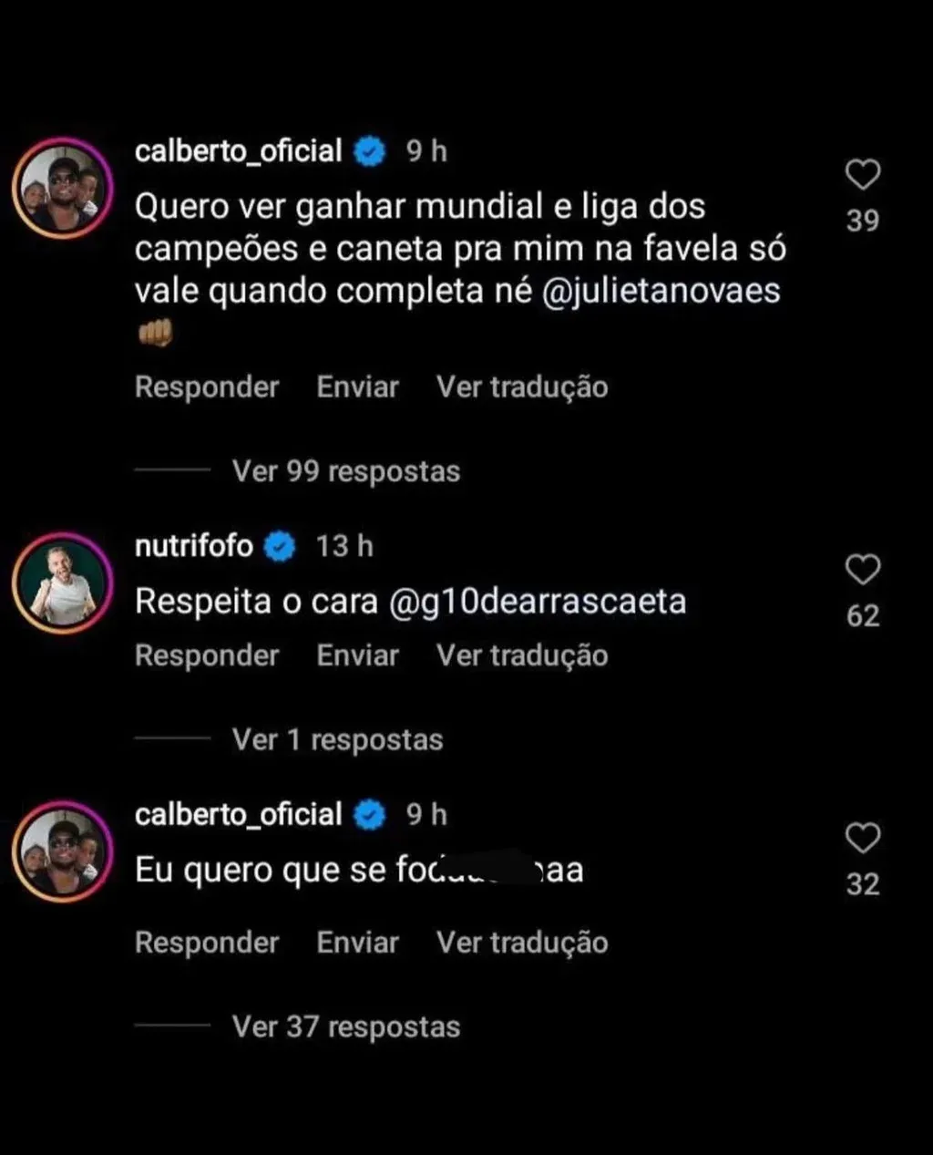This screenshot has width=933, height=1155.
Task: Expand "Ver 99 respostas" replies
Action: 345,471
